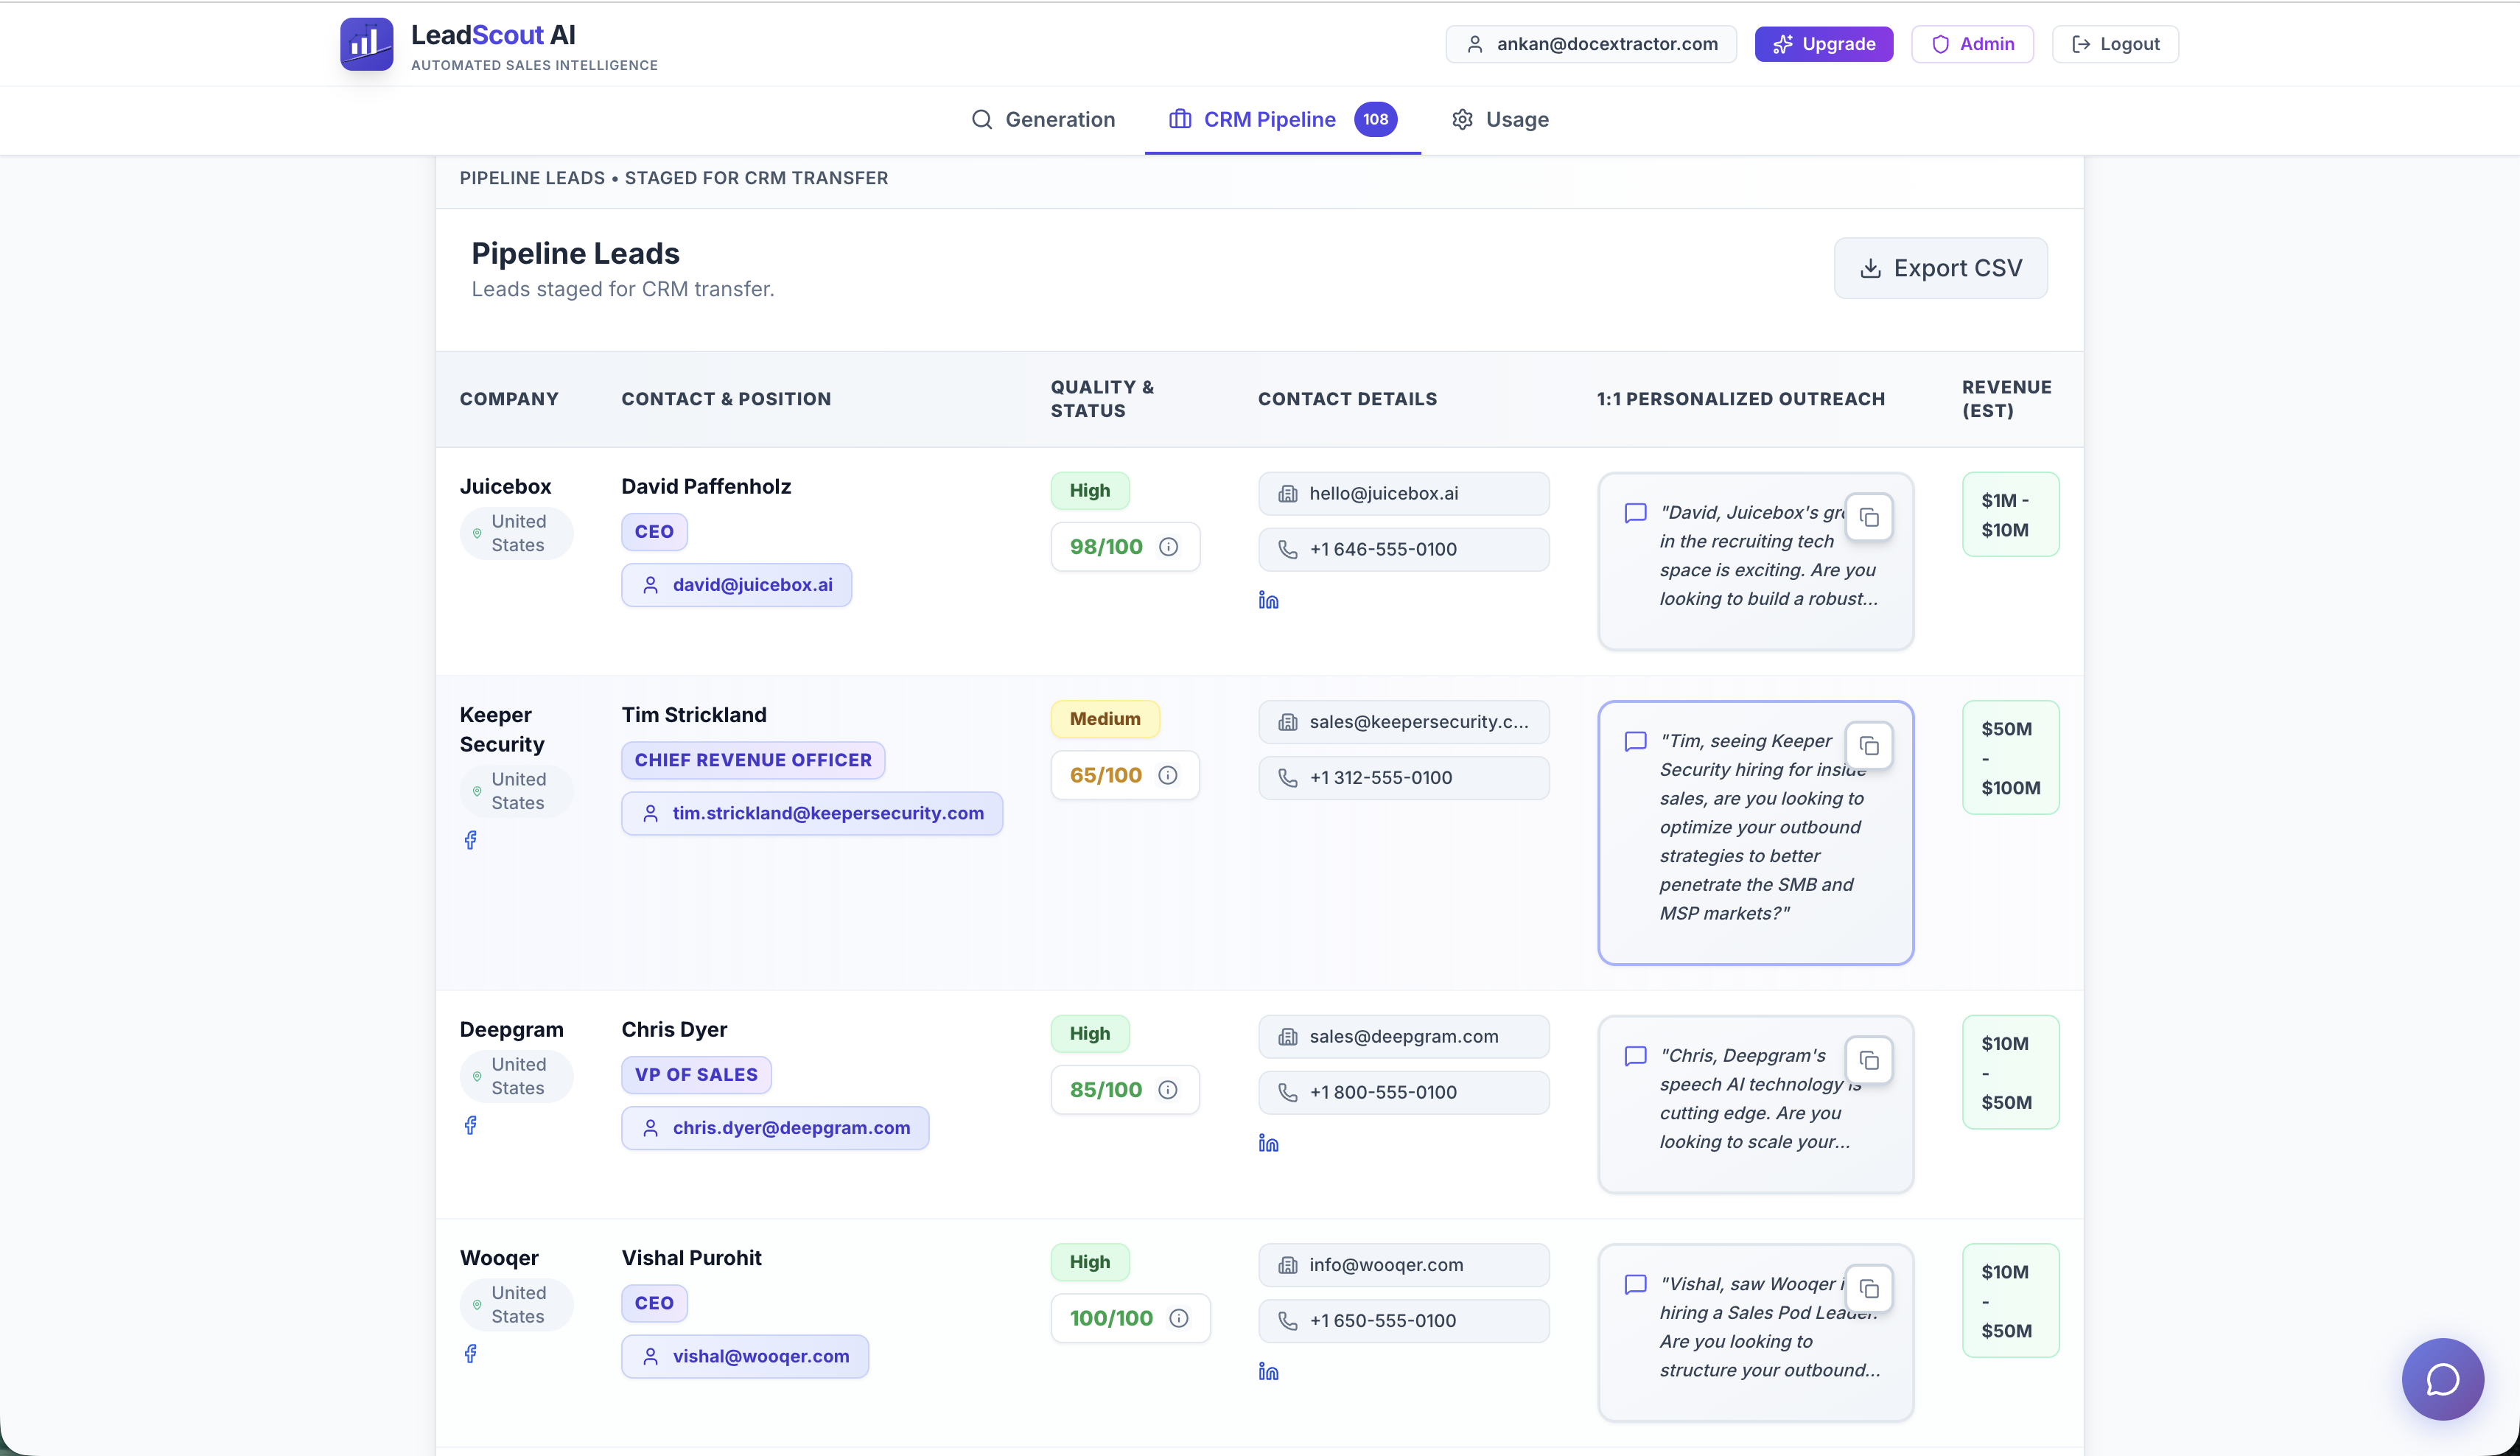
Task: Open the Admin panel
Action: coord(1971,43)
